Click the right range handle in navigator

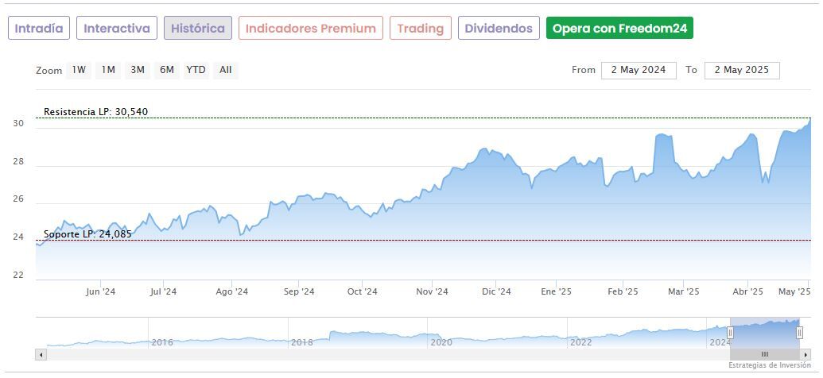(x=799, y=333)
